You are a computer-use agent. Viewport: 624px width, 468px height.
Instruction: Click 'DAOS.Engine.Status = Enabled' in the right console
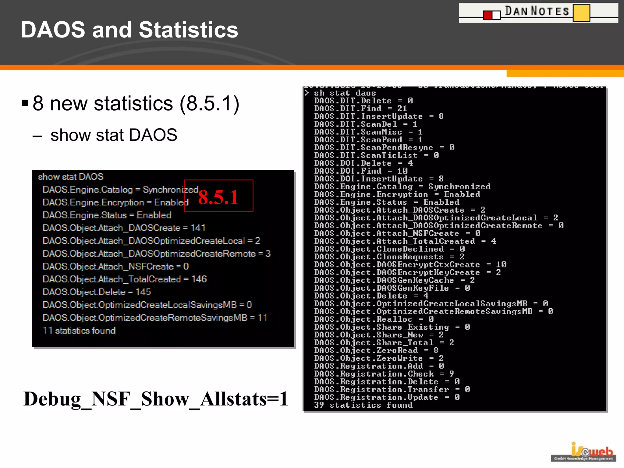click(x=387, y=202)
